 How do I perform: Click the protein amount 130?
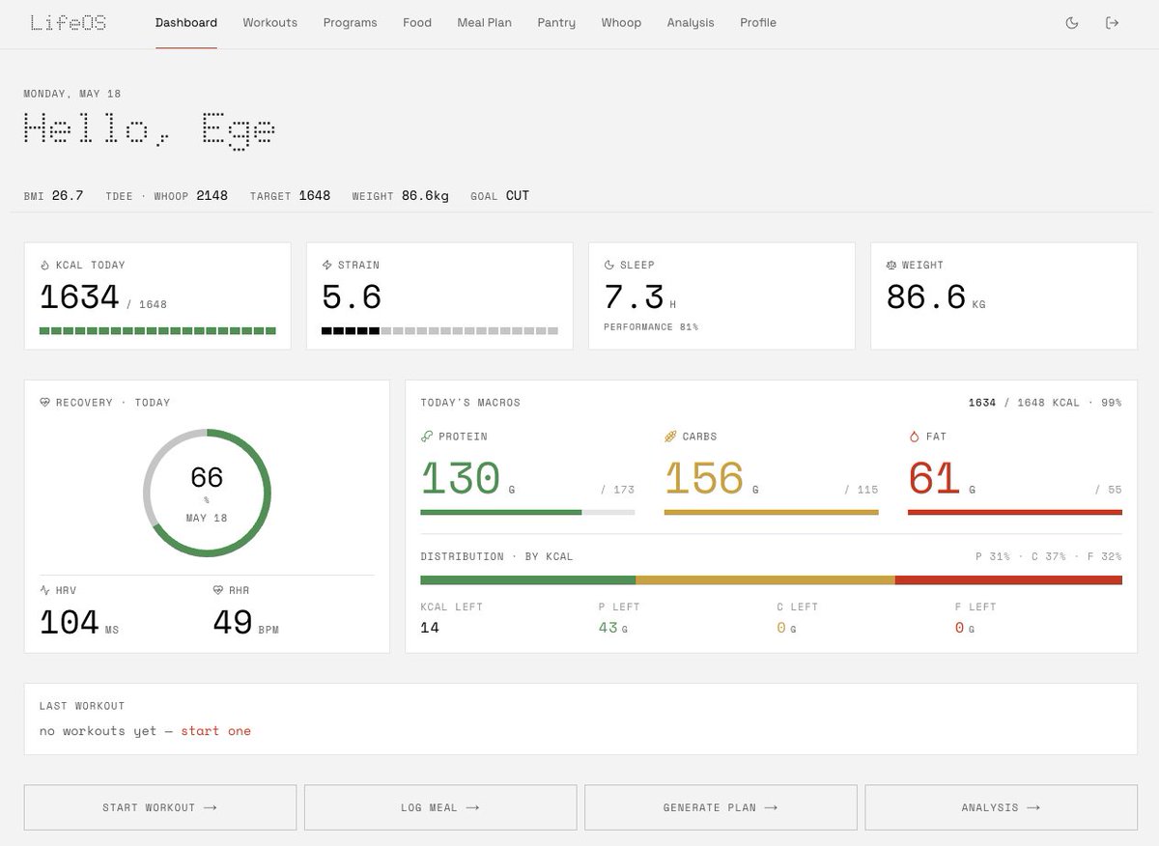[461, 478]
